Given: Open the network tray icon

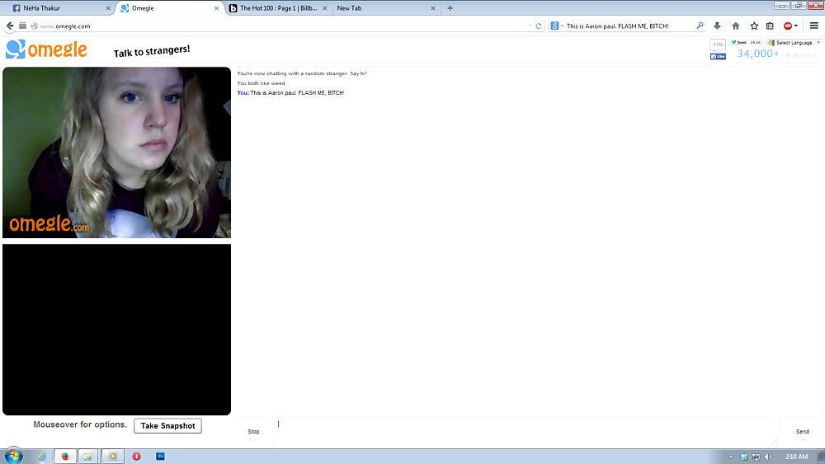Looking at the screenshot, I should [x=756, y=457].
